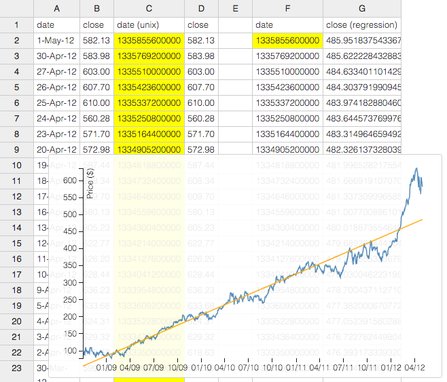Select column A header

[57, 9]
